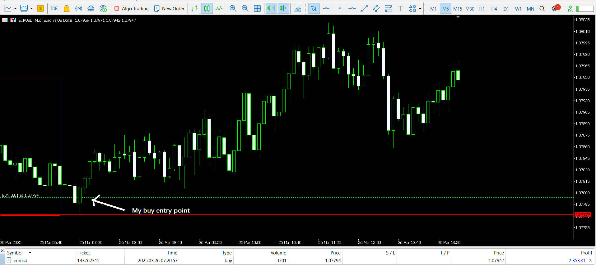The width and height of the screenshot is (596, 265).
Task: Toggle chart auto scroll
Action: [x=271, y=9]
